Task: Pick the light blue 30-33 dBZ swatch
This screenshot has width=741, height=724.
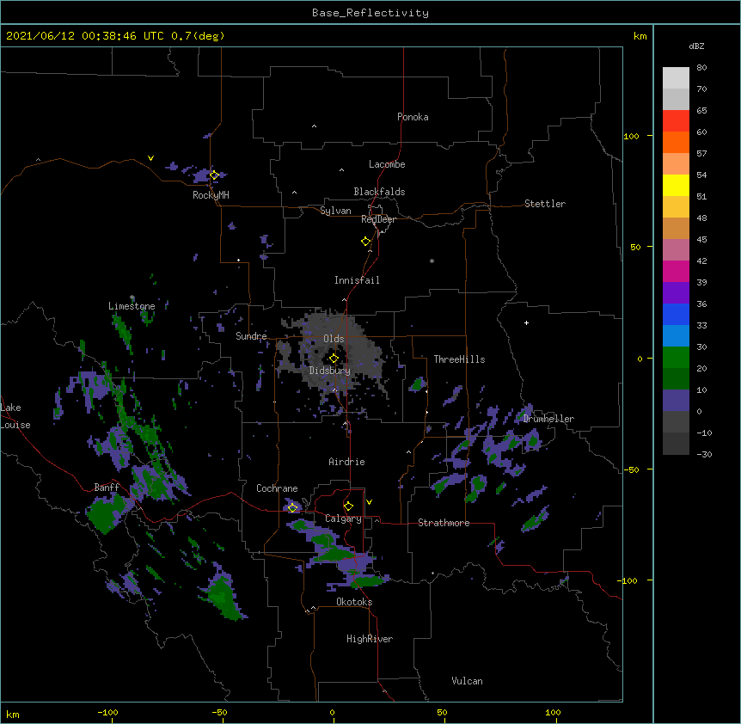Action: click(676, 336)
